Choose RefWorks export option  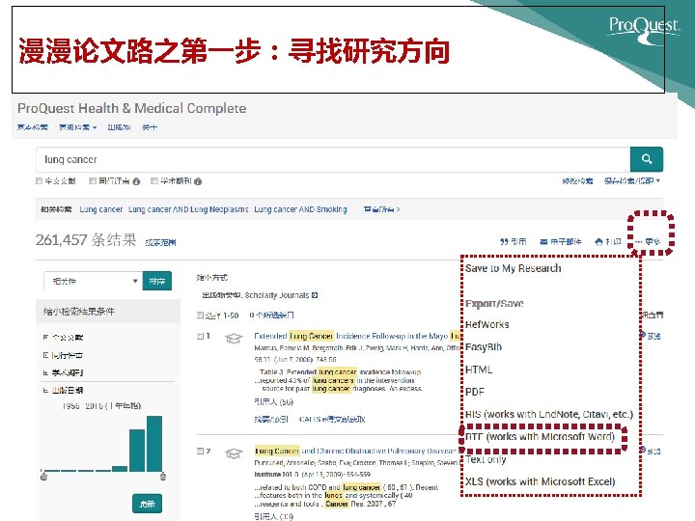pyautogui.click(x=487, y=325)
